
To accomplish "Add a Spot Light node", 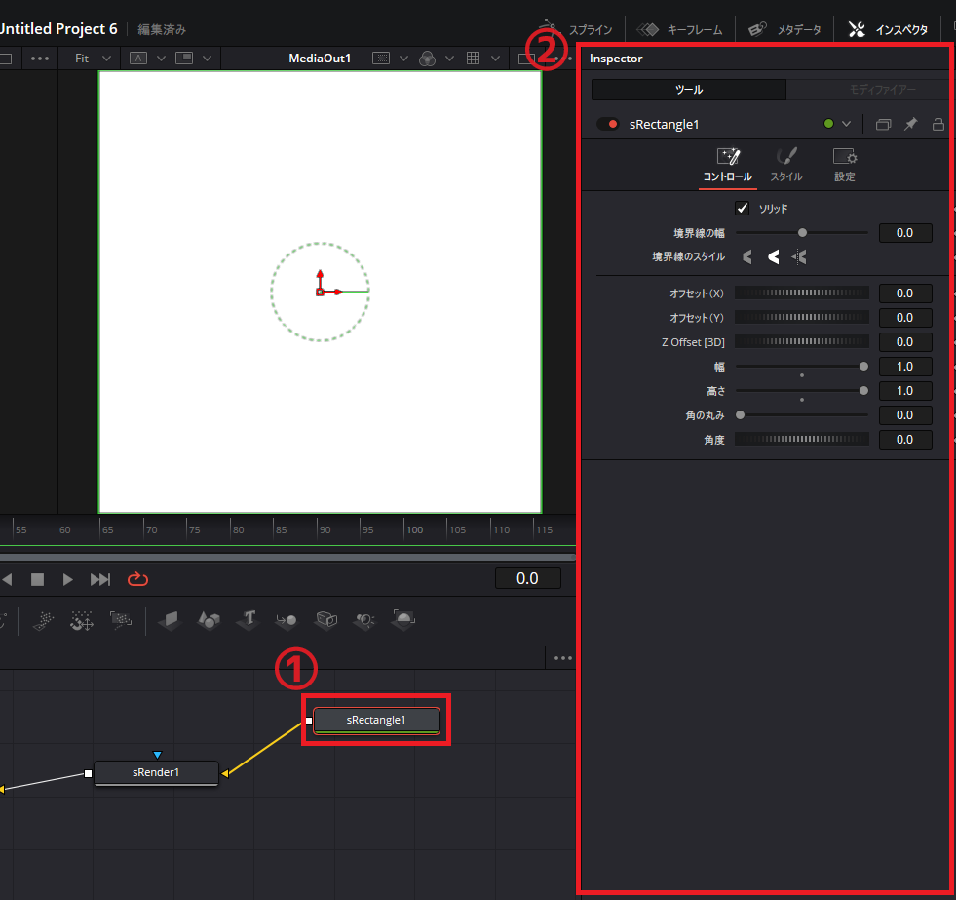I will coord(364,620).
